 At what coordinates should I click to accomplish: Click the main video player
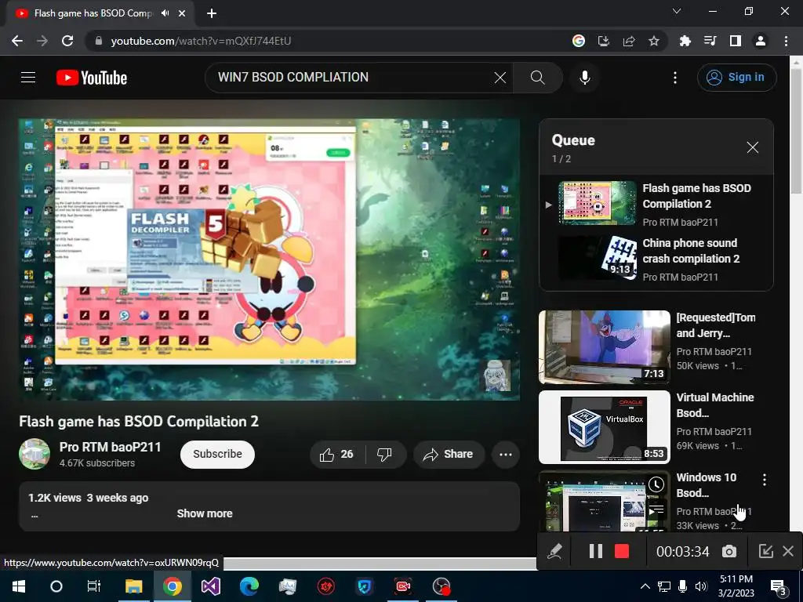click(x=270, y=259)
